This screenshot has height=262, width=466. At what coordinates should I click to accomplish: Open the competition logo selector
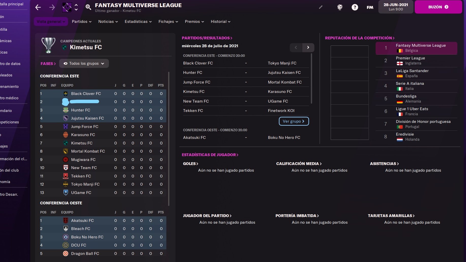point(67,7)
